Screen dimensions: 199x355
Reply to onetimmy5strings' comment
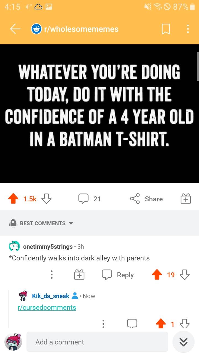pos(117,275)
